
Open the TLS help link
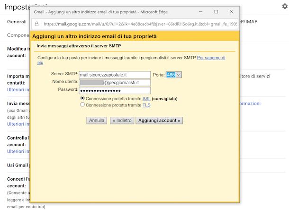[x=146, y=105]
